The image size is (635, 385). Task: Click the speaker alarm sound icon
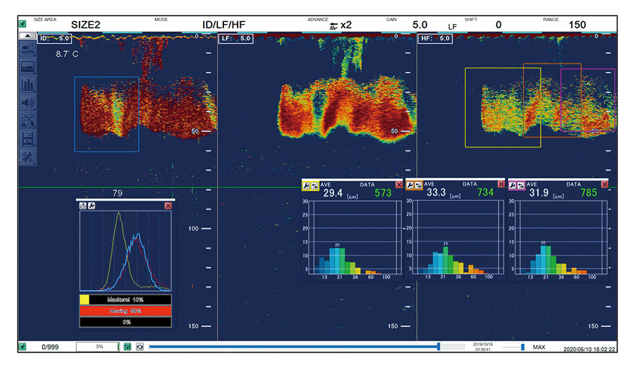(x=27, y=102)
